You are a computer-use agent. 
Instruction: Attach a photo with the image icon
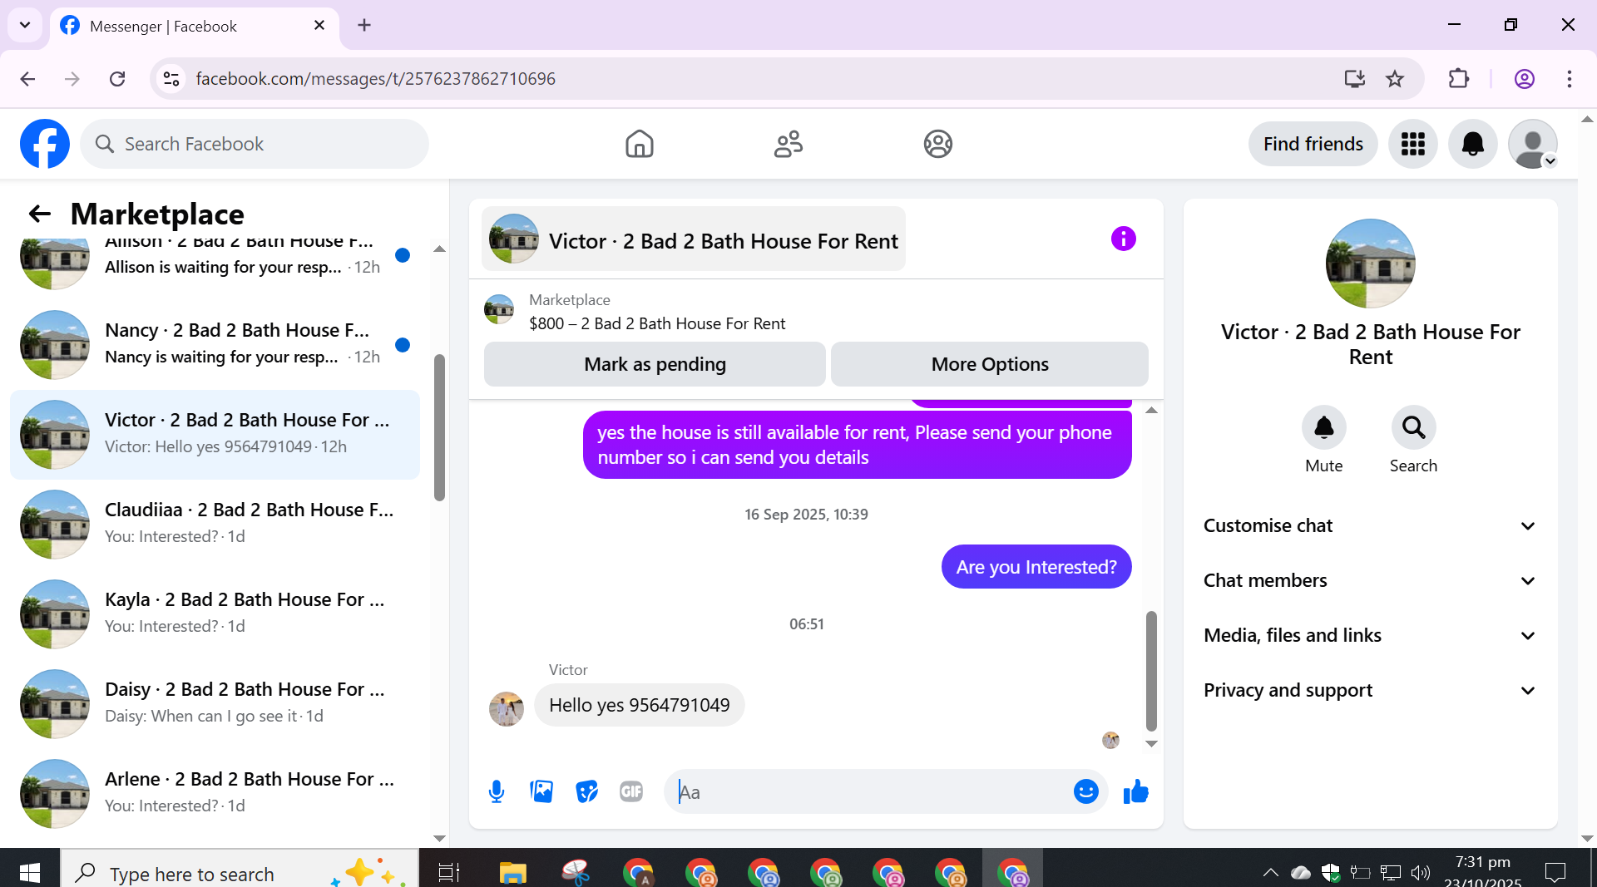click(x=541, y=791)
